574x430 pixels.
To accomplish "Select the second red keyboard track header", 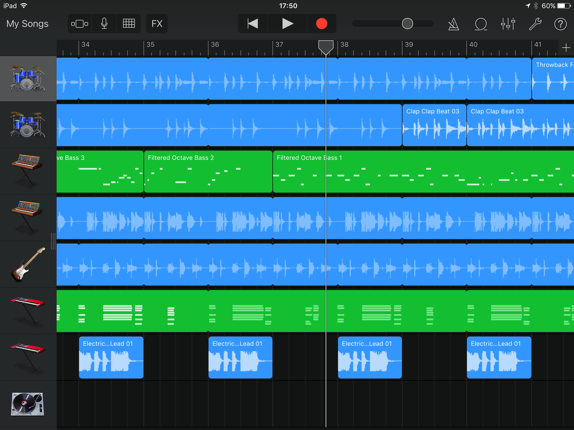I will pyautogui.click(x=28, y=357).
